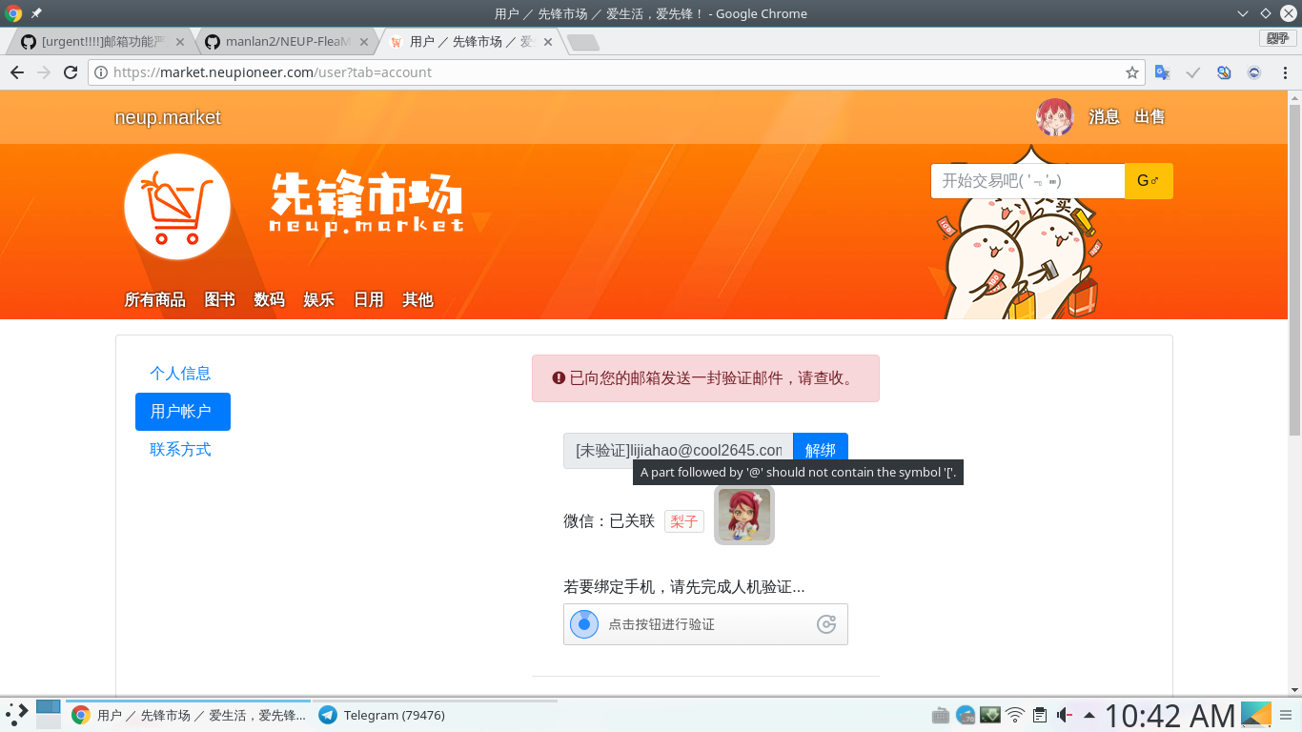Click the site info icon in address bar
The image size is (1302, 732).
[x=101, y=72]
